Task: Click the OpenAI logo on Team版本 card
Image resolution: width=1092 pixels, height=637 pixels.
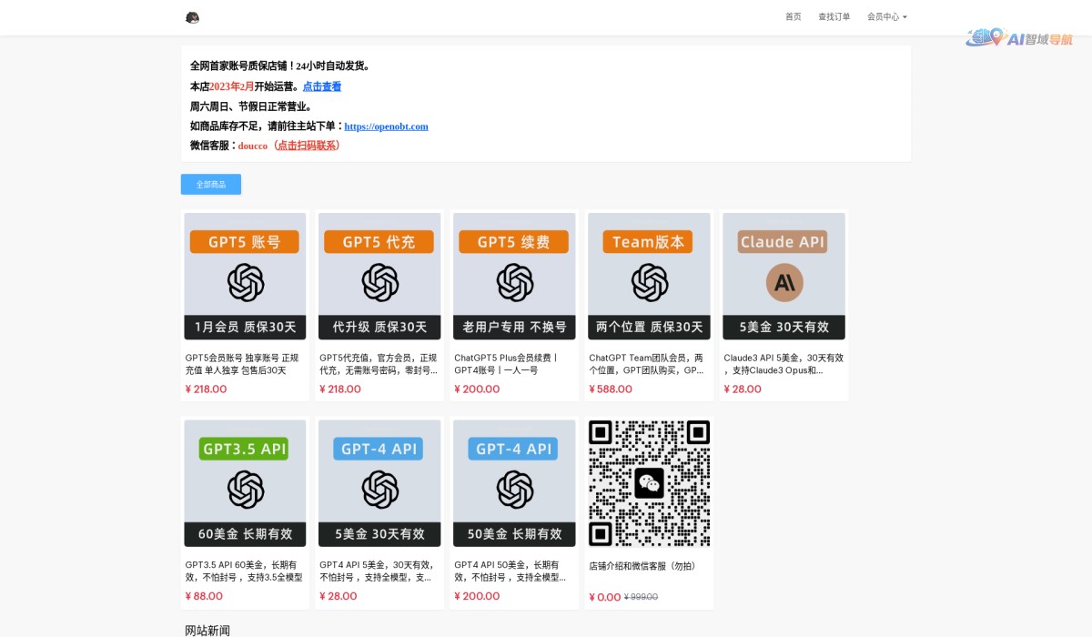Action: click(648, 279)
